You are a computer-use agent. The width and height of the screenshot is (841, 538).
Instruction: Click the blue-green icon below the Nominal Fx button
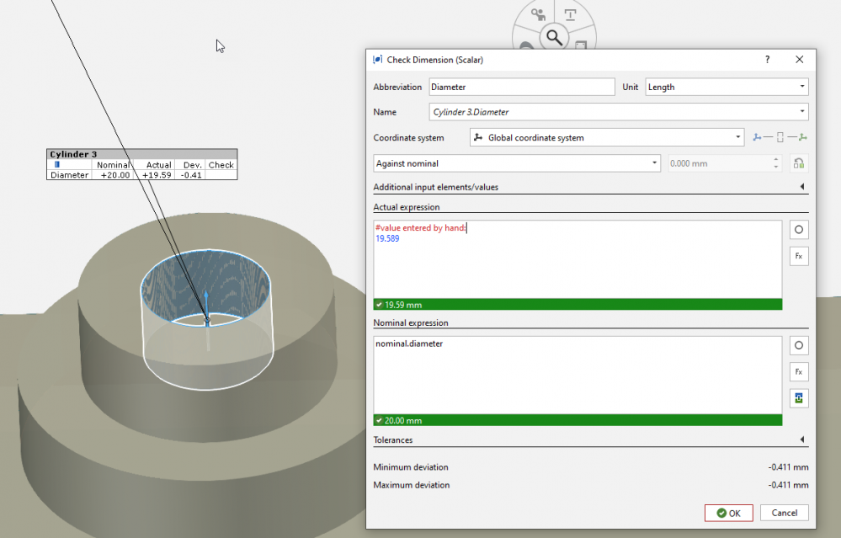(x=799, y=398)
